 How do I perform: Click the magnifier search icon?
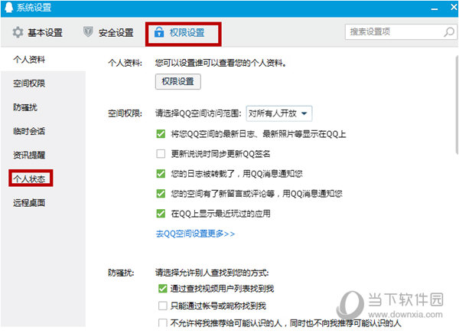pos(449,31)
